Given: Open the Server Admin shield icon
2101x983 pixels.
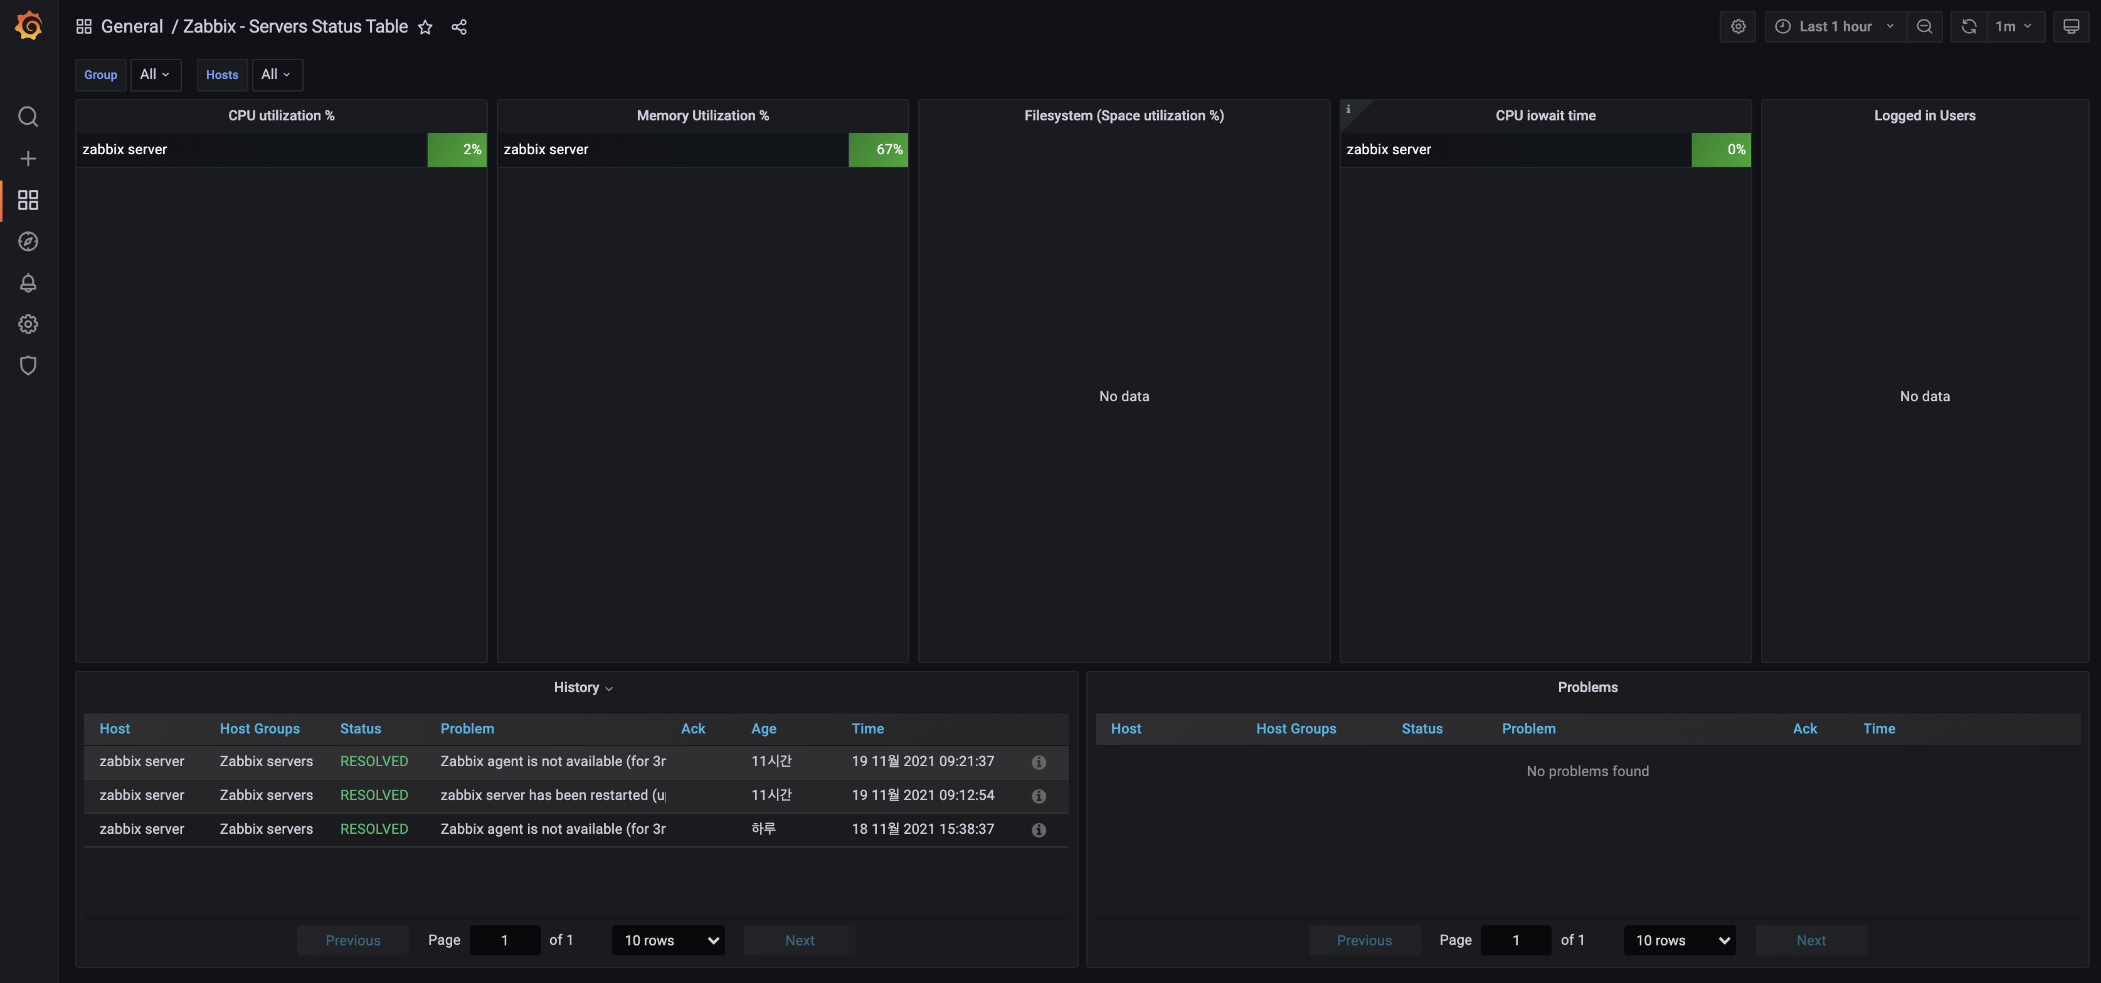Looking at the screenshot, I should coord(28,365).
